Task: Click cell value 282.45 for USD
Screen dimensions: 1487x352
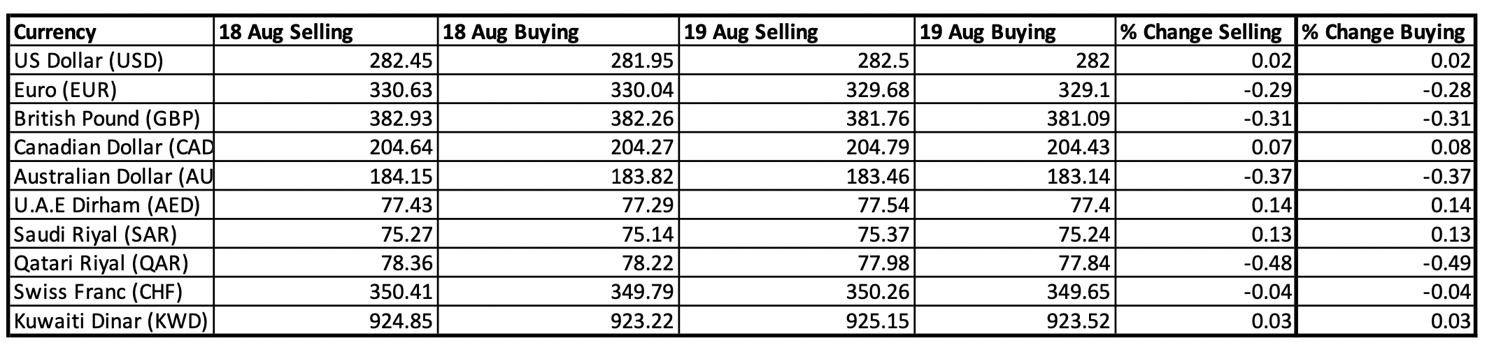Action: click(326, 61)
